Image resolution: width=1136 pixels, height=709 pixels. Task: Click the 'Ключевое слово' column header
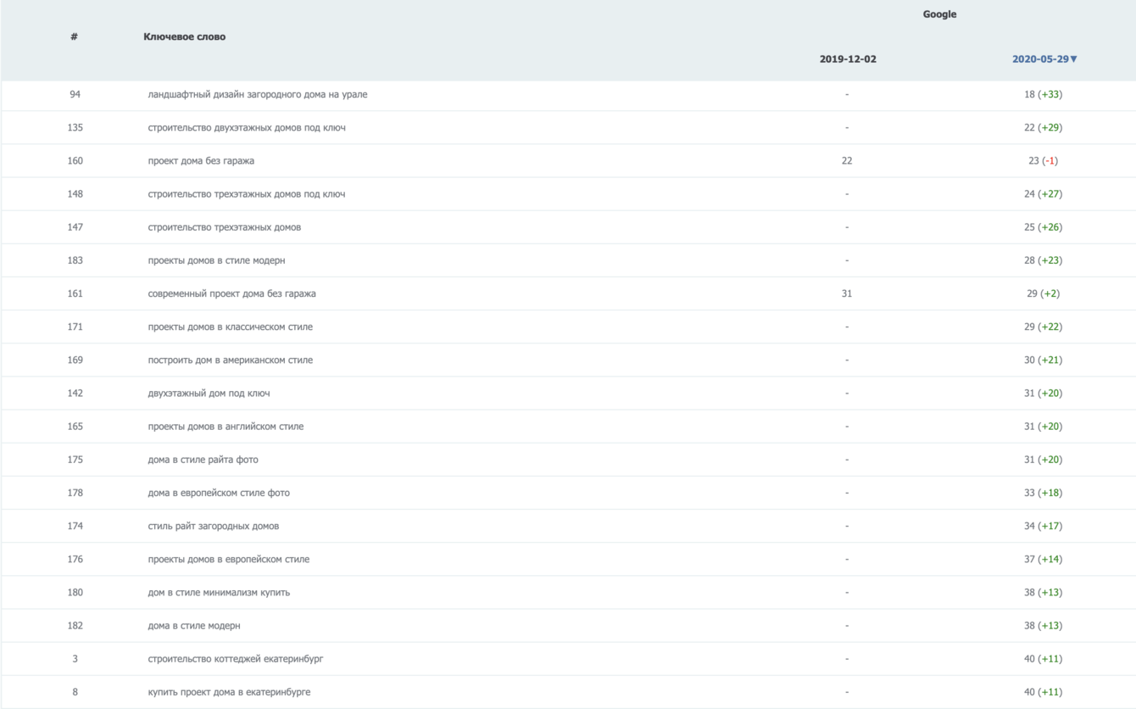(185, 36)
